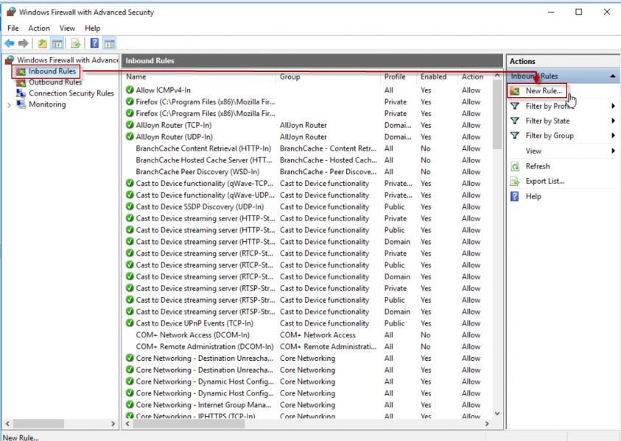Select Outbound Rules in the tree
The image size is (621, 441).
[55, 82]
